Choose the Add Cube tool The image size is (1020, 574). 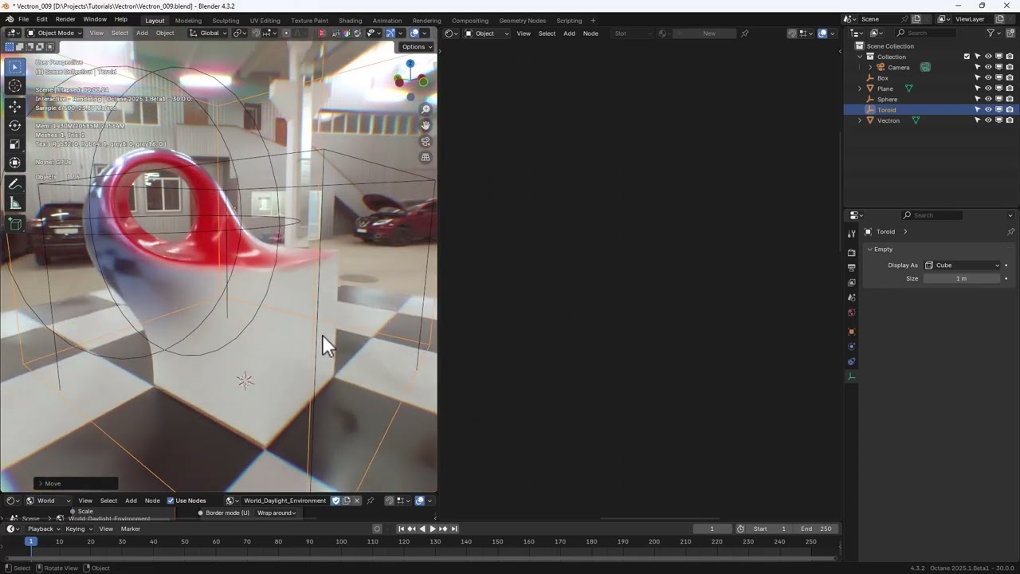[15, 224]
